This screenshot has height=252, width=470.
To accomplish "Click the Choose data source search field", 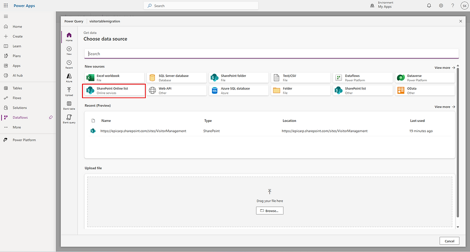I will [271, 54].
